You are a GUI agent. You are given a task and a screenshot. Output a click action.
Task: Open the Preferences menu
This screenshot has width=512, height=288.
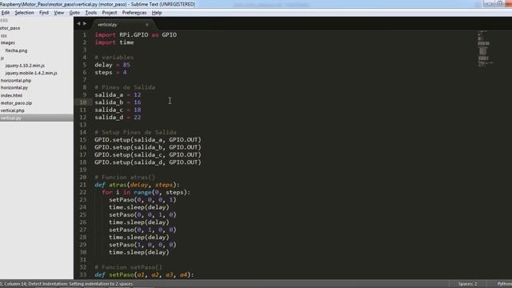[134, 13]
